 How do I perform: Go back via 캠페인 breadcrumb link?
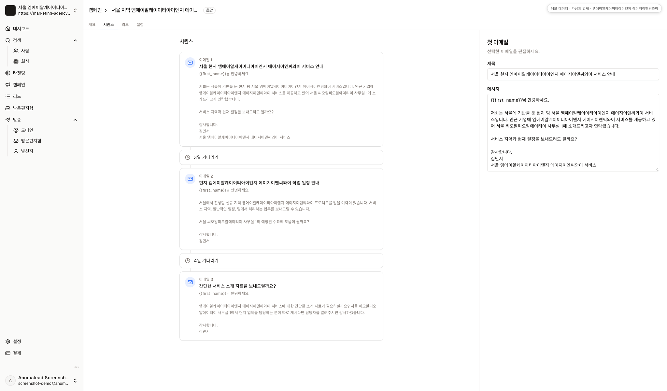[x=95, y=10]
